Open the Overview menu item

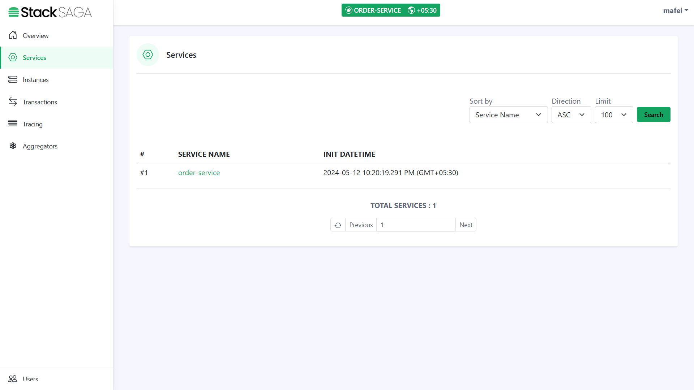(57, 35)
